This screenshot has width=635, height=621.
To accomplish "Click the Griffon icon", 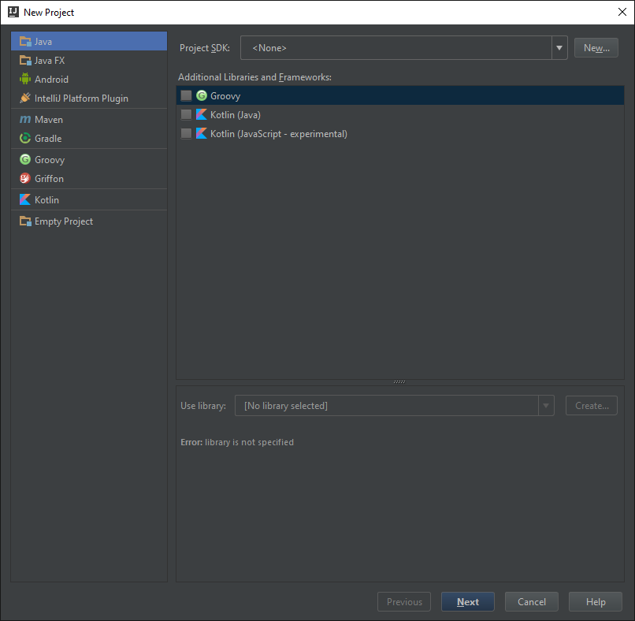I will pyautogui.click(x=25, y=178).
